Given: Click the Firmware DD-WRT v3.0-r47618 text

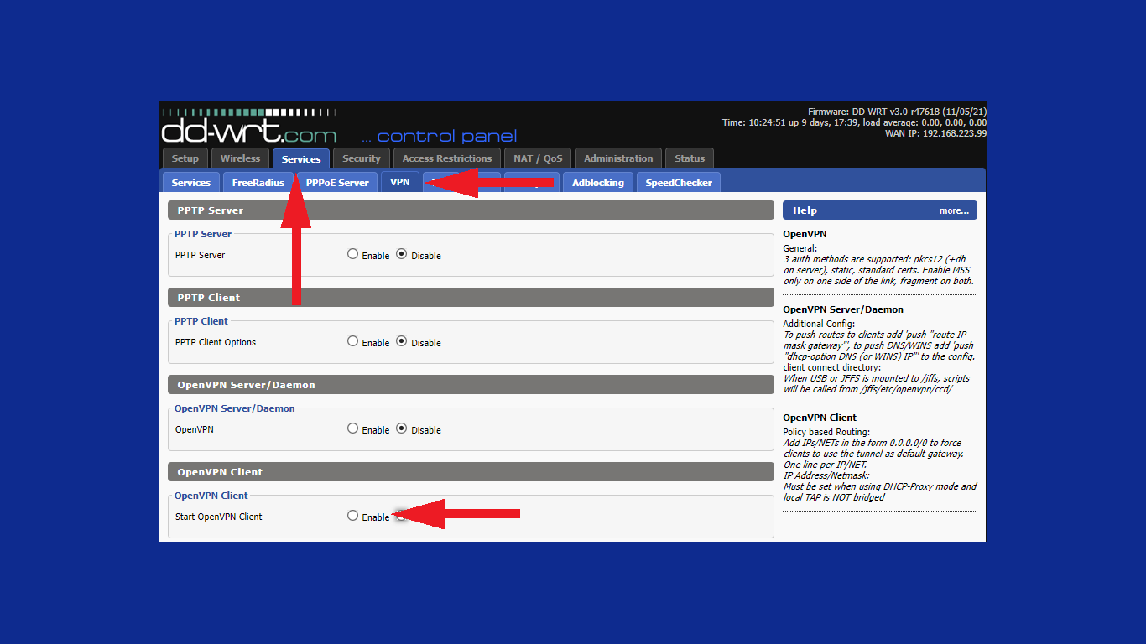Looking at the screenshot, I should pyautogui.click(x=897, y=112).
